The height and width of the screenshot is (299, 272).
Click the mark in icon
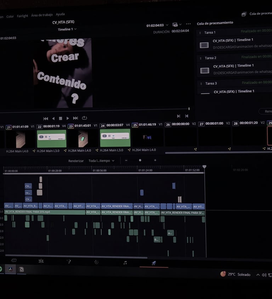(178, 116)
